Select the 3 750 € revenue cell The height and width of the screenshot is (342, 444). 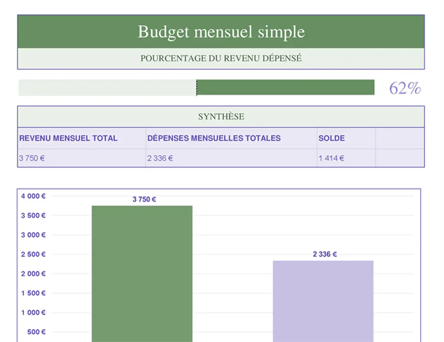tap(32, 158)
